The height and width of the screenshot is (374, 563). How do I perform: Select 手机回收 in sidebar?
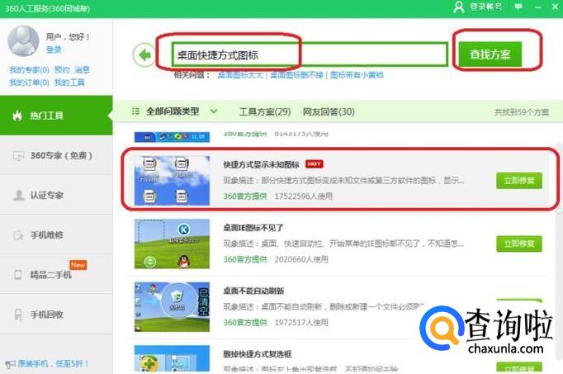[56, 315]
